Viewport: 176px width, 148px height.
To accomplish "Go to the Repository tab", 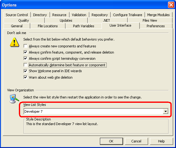I will (100, 15).
